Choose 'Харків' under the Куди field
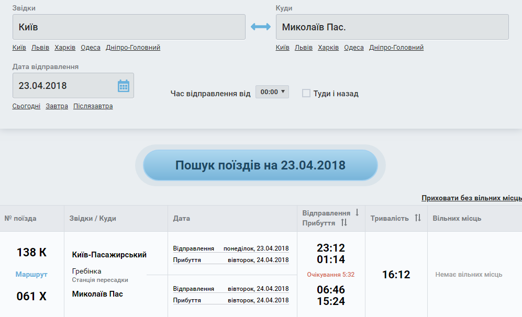The image size is (522, 317). pos(328,48)
